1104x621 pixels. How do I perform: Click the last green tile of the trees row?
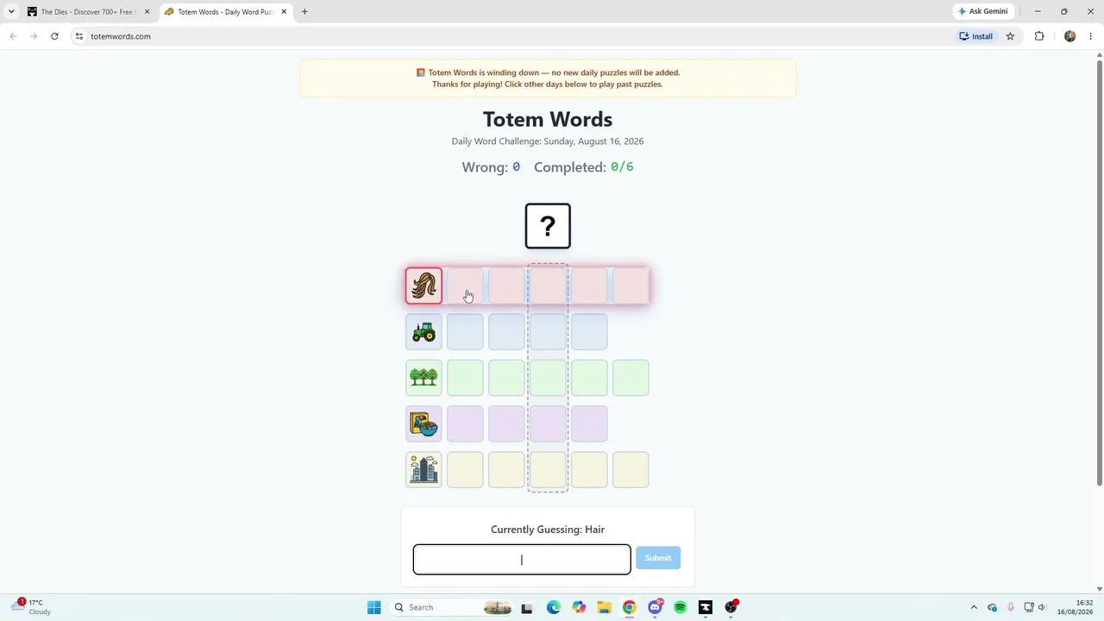click(x=630, y=377)
